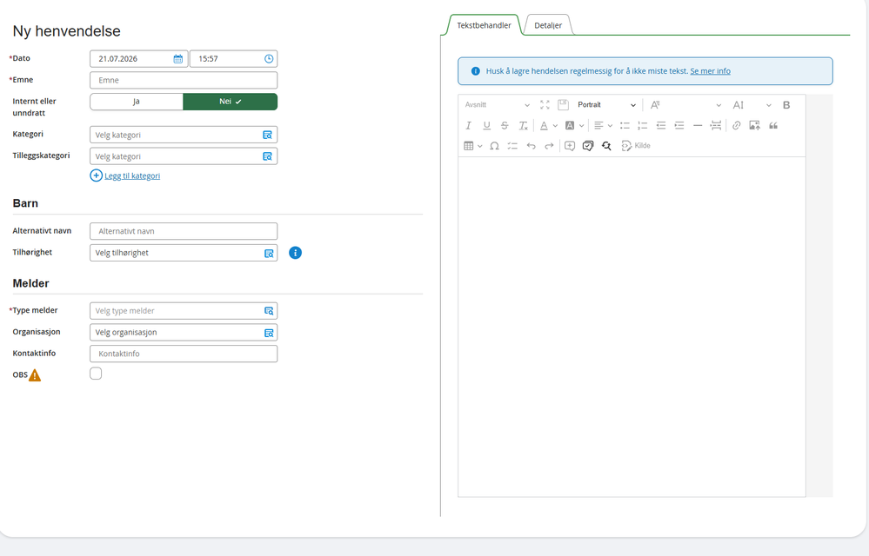
Task: Select Ja for Internt eller unndratt
Action: (x=137, y=102)
